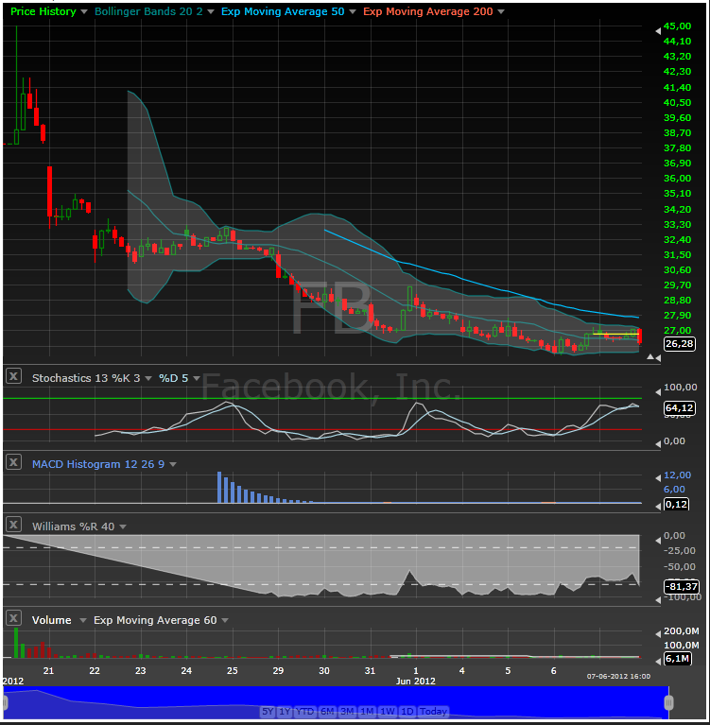Select the 1D time range
This screenshot has height=725, width=710.
click(x=407, y=711)
